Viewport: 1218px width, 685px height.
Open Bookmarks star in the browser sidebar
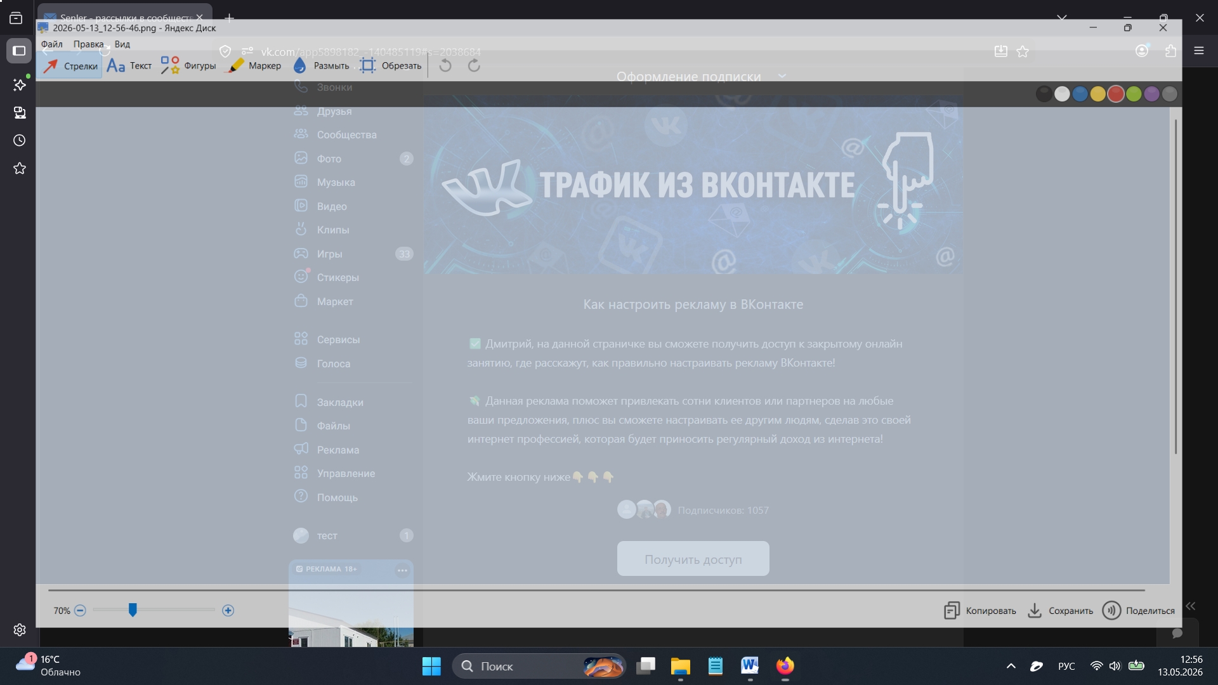[20, 168]
